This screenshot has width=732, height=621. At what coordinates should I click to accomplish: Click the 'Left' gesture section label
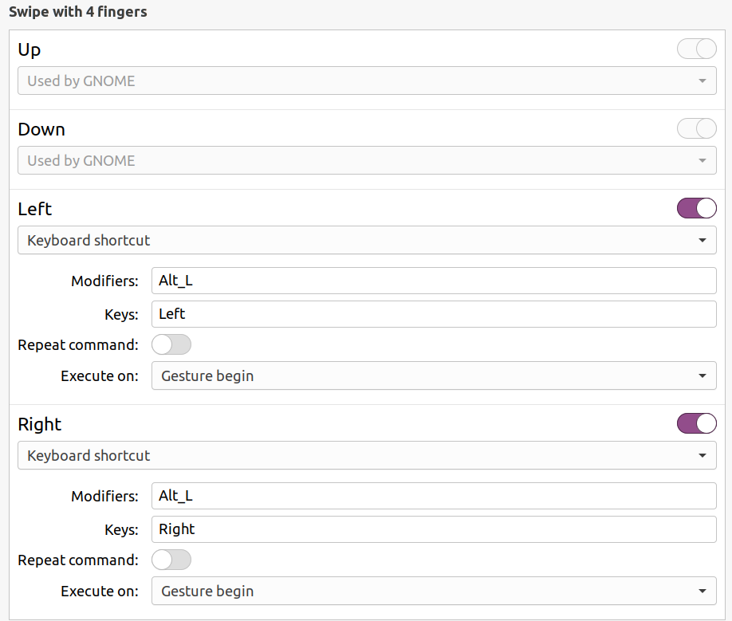[x=35, y=209]
